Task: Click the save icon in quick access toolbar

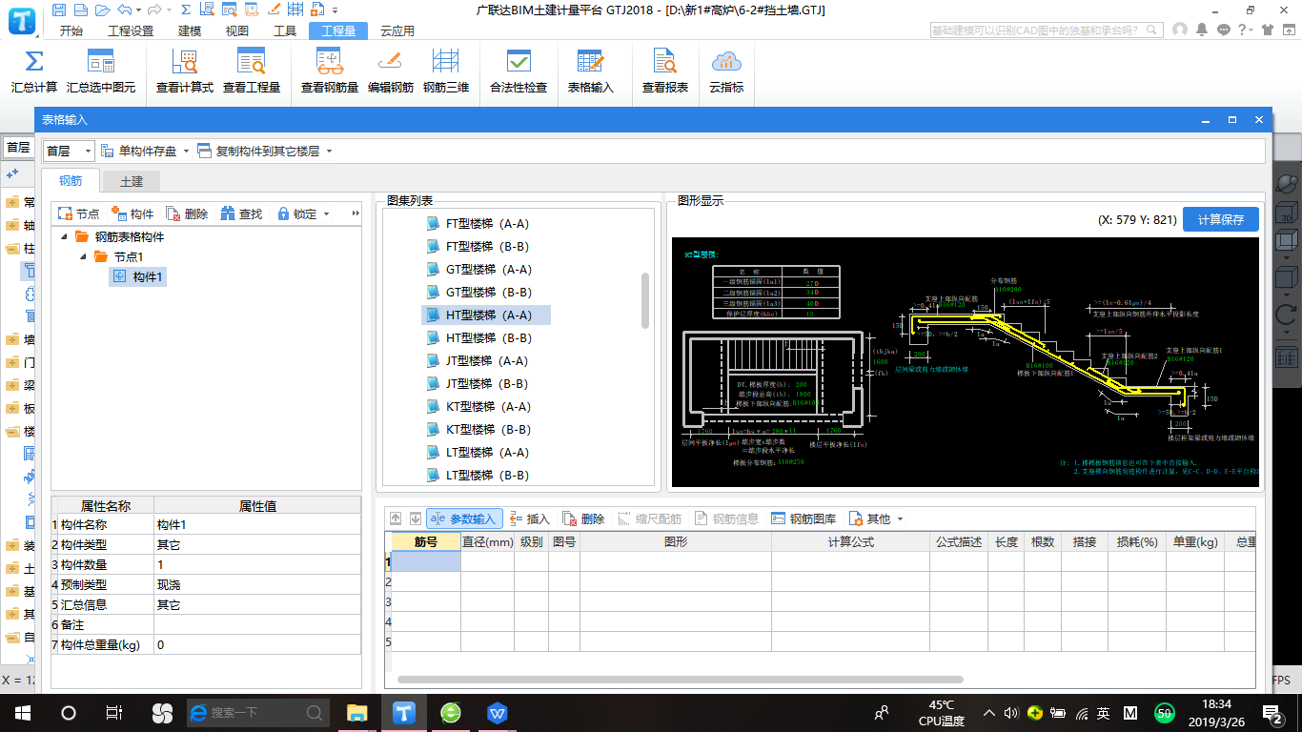Action: click(x=59, y=10)
